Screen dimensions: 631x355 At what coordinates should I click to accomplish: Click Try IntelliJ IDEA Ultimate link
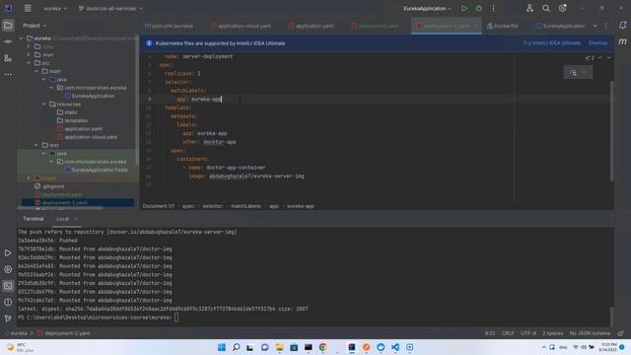[552, 43]
